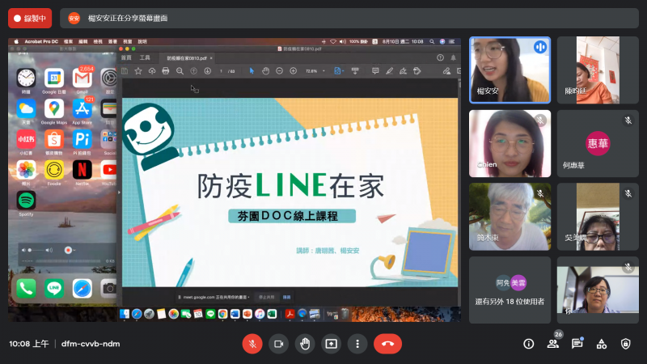Unmute the microphone in Meet controls
The height and width of the screenshot is (364, 647).
pyautogui.click(x=252, y=344)
